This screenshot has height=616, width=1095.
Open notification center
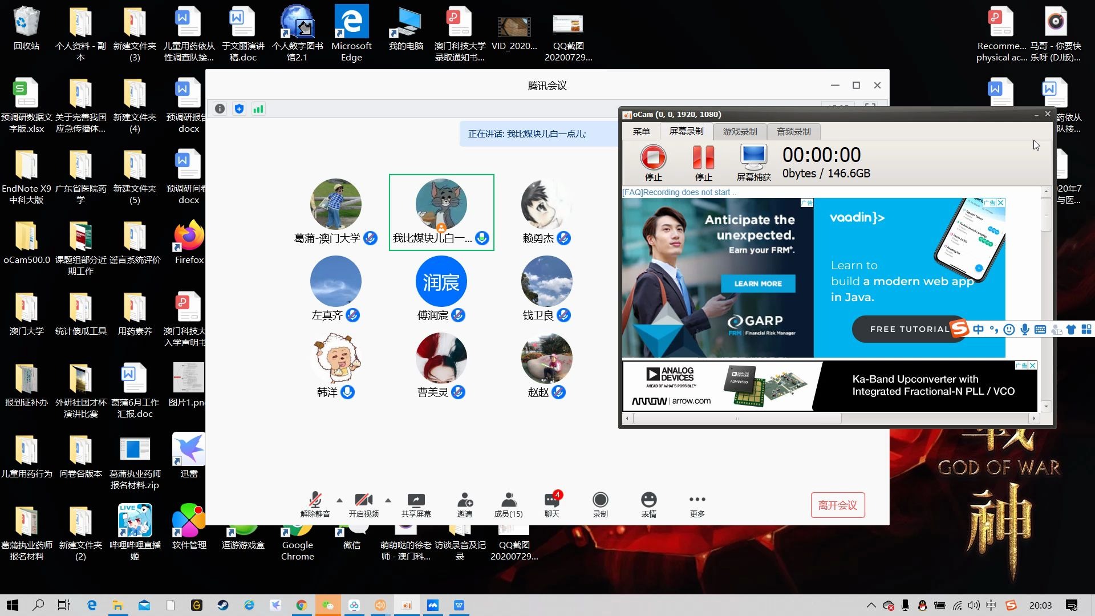(1072, 605)
